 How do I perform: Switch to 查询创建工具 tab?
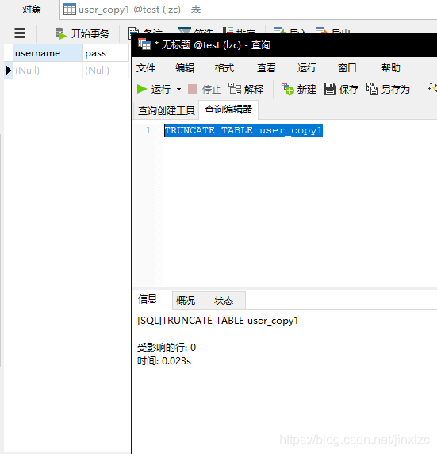point(166,110)
